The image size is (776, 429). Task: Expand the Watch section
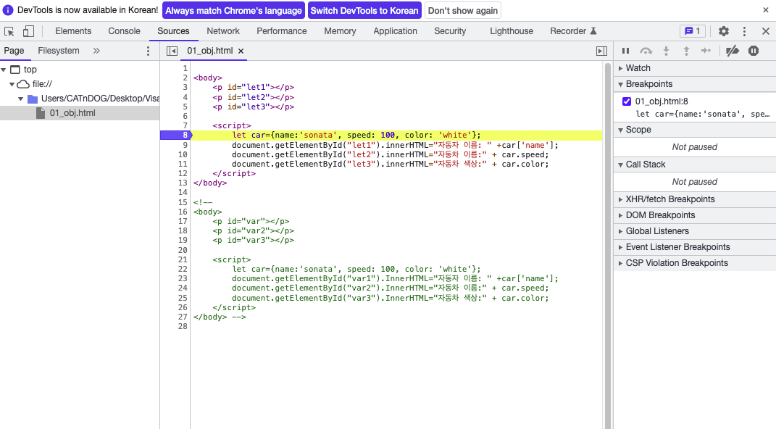(695, 68)
